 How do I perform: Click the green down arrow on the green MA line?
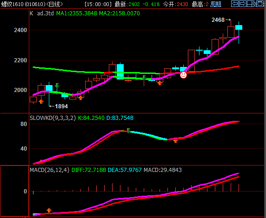click(144, 78)
